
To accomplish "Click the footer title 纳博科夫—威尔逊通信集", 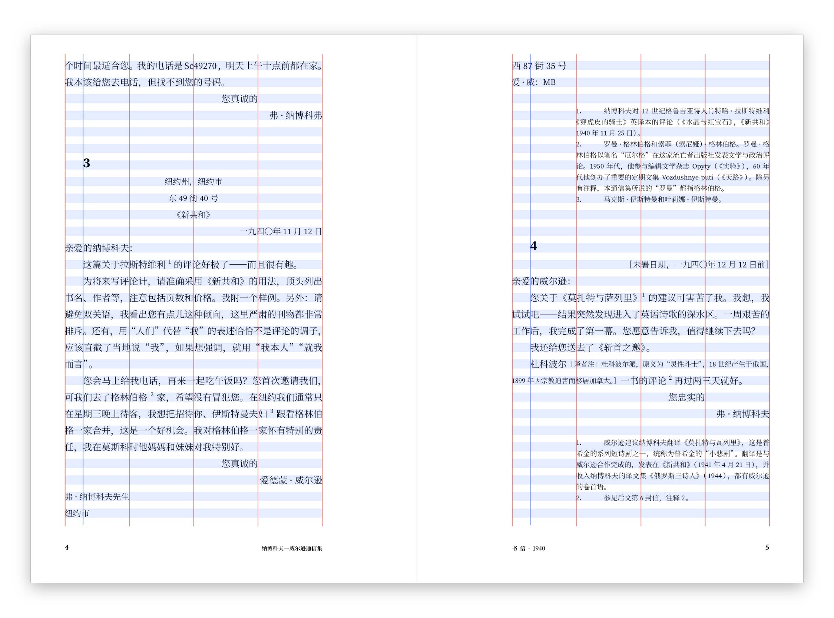I will click(x=292, y=548).
